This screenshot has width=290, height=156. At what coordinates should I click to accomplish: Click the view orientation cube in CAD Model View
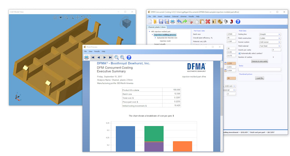(x=127, y=23)
